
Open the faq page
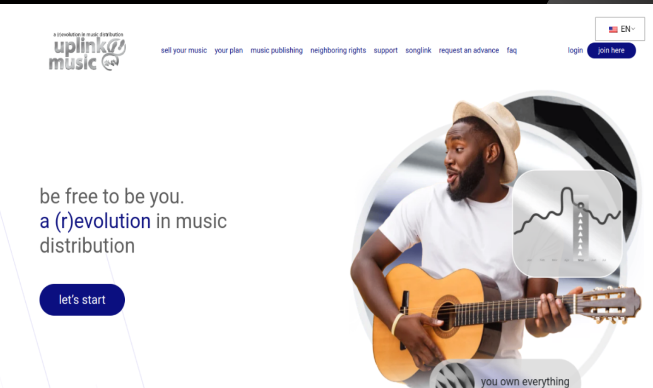[512, 50]
